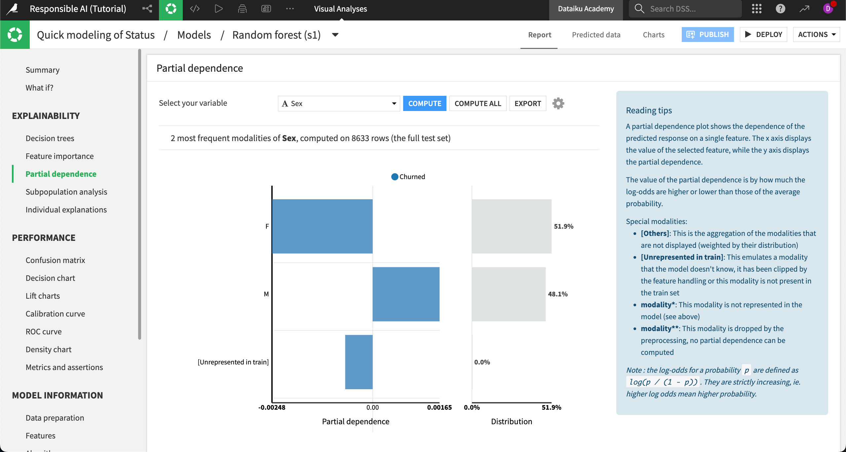846x452 pixels.
Task: Scroll down to Metrics and assertions section
Action: (x=64, y=367)
